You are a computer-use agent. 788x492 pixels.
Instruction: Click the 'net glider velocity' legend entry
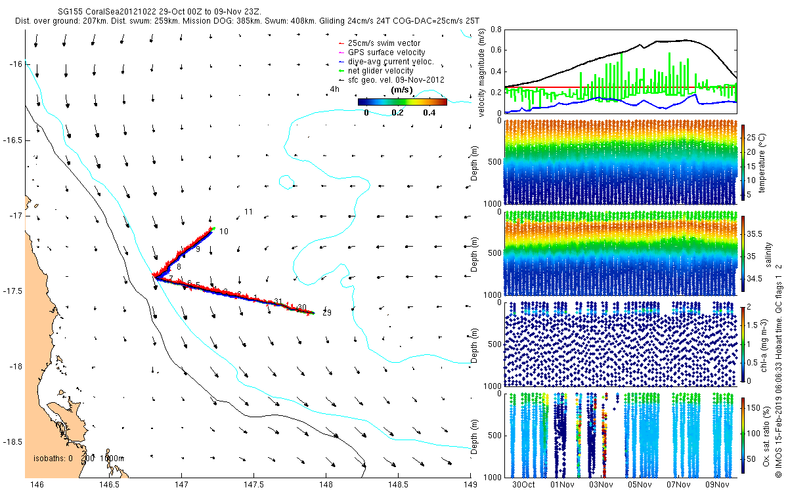click(x=381, y=71)
